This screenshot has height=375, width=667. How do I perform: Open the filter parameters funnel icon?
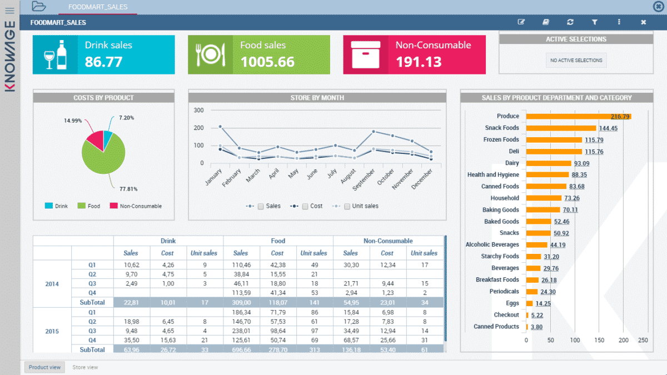(x=595, y=22)
